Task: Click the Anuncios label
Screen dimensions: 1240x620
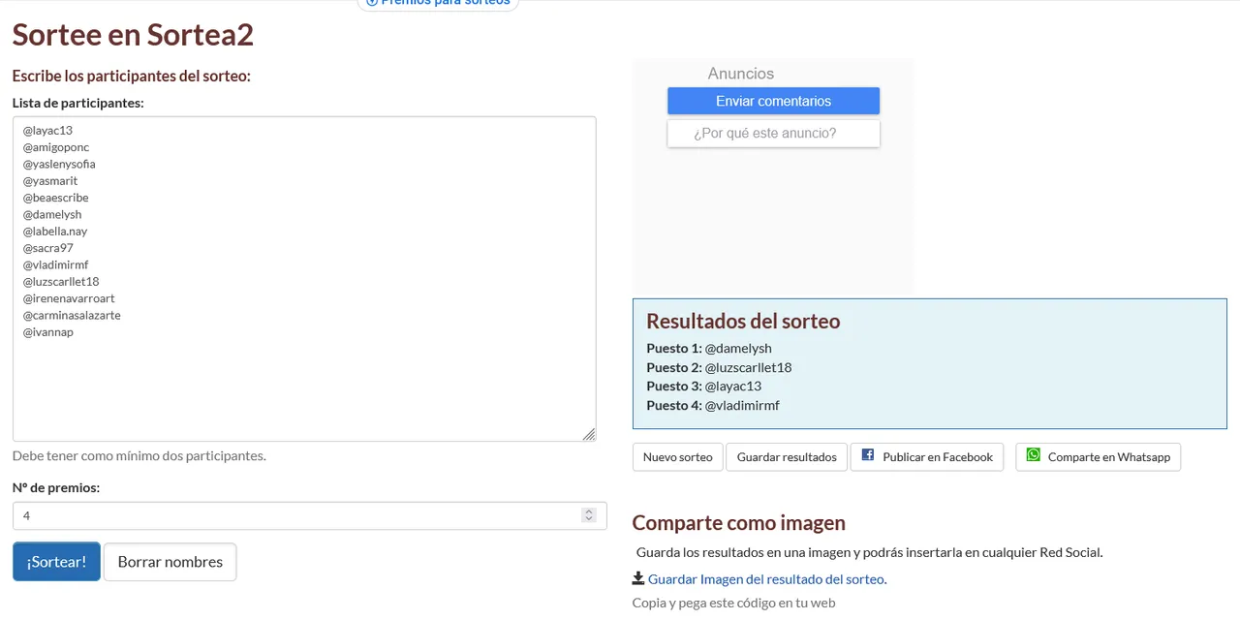Action: tap(741, 74)
